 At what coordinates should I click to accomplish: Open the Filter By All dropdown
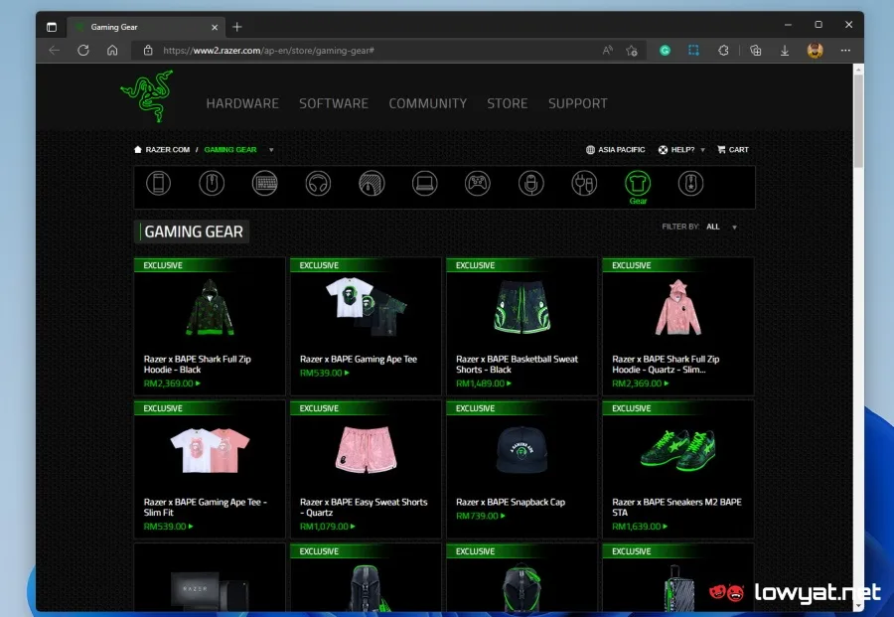tap(722, 227)
